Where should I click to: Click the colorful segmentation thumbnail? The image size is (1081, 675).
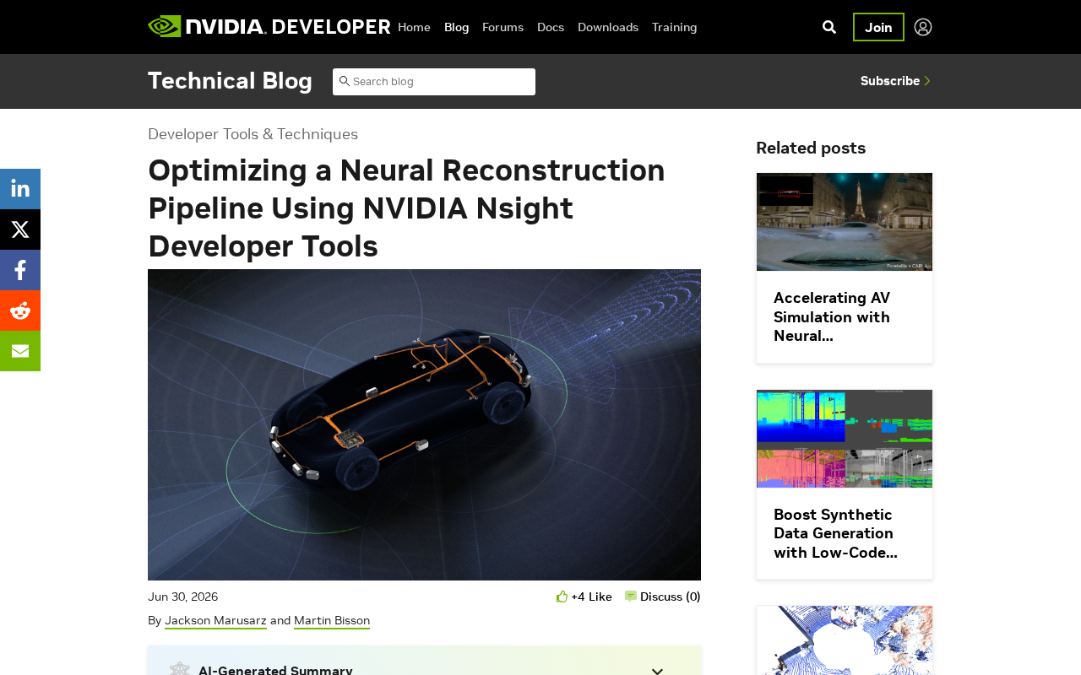pyautogui.click(x=845, y=439)
